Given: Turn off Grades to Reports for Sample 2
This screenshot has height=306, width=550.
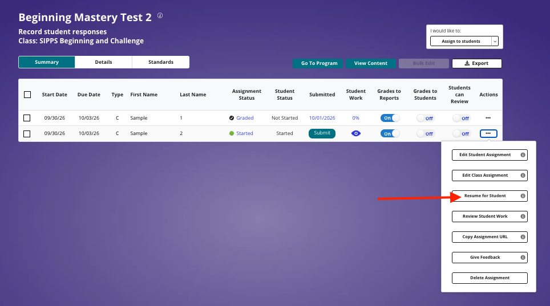Looking at the screenshot, I should [x=390, y=133].
